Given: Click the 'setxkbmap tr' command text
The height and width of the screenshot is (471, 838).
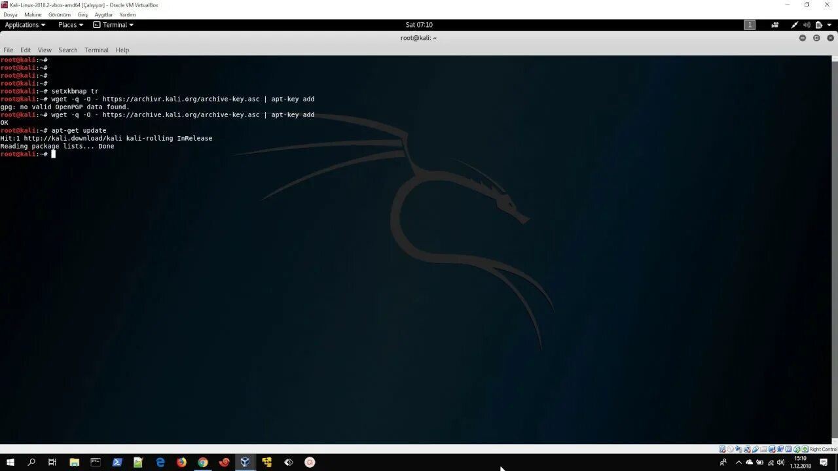Looking at the screenshot, I should [x=75, y=92].
